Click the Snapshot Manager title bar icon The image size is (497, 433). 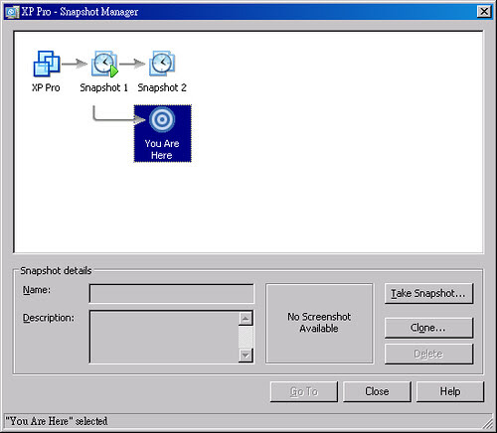[12, 12]
